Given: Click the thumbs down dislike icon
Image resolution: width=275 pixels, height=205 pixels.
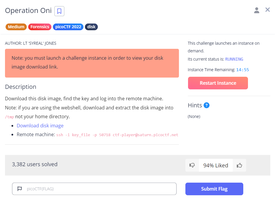Looking at the screenshot, I should click(x=192, y=165).
